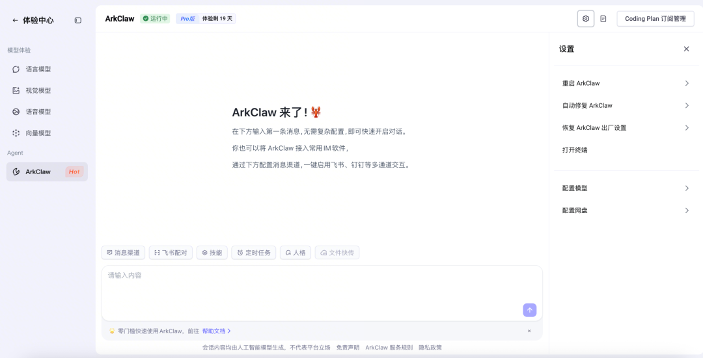The width and height of the screenshot is (703, 358).
Task: Expand 配置网盘 setting
Action: tap(626, 211)
